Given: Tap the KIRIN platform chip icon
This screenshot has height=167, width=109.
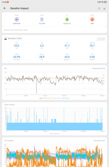Looking at the screenshot, I should click(17, 19).
